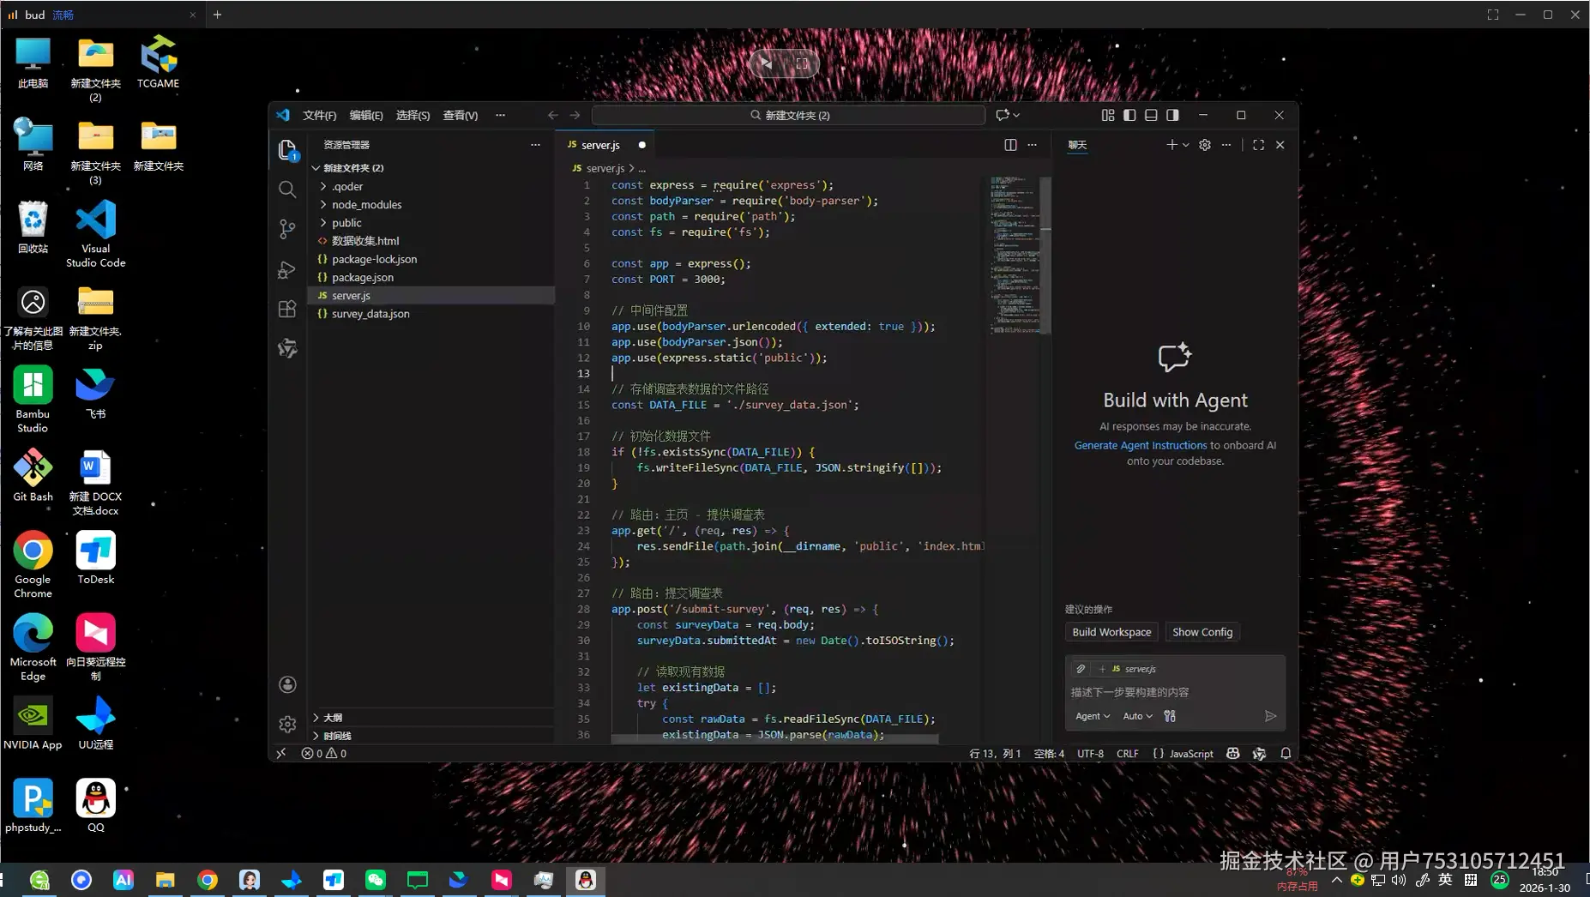1590x897 pixels.
Task: Click the editor horizontal scrollbar
Action: coord(774,738)
